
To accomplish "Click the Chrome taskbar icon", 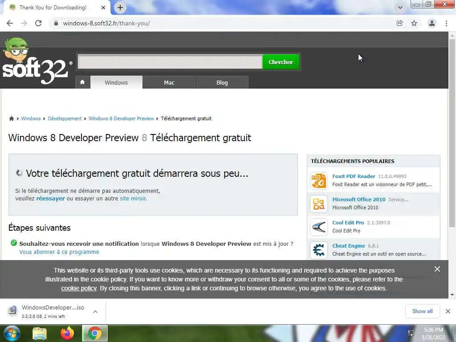I will pos(94,333).
